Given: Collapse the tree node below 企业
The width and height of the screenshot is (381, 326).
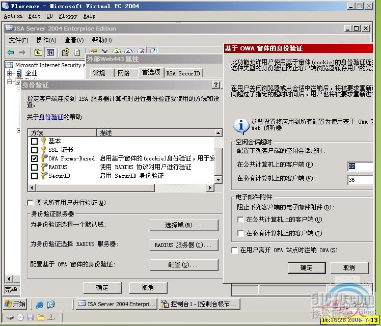Looking at the screenshot, I should 9,81.
